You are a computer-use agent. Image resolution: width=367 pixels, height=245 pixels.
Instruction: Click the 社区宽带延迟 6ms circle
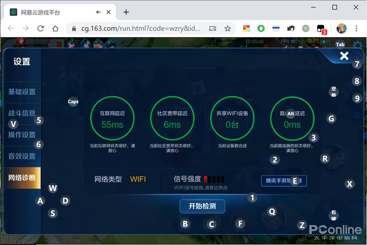[172, 119]
